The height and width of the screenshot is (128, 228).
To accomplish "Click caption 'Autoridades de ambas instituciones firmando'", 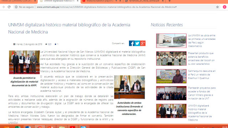I will tap(129, 108).
